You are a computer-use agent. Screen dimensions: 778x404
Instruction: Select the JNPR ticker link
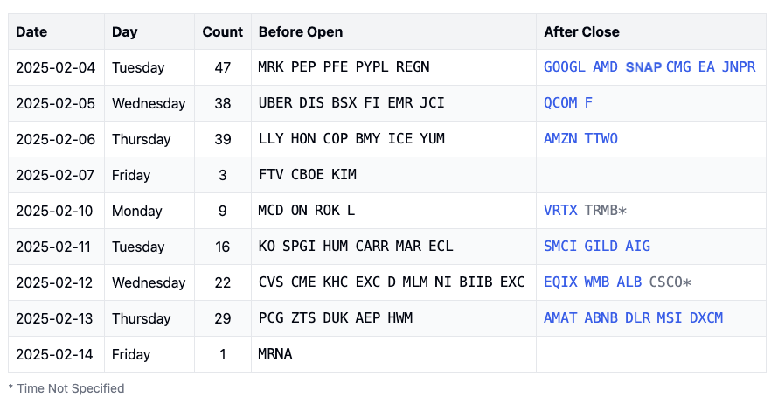point(739,67)
